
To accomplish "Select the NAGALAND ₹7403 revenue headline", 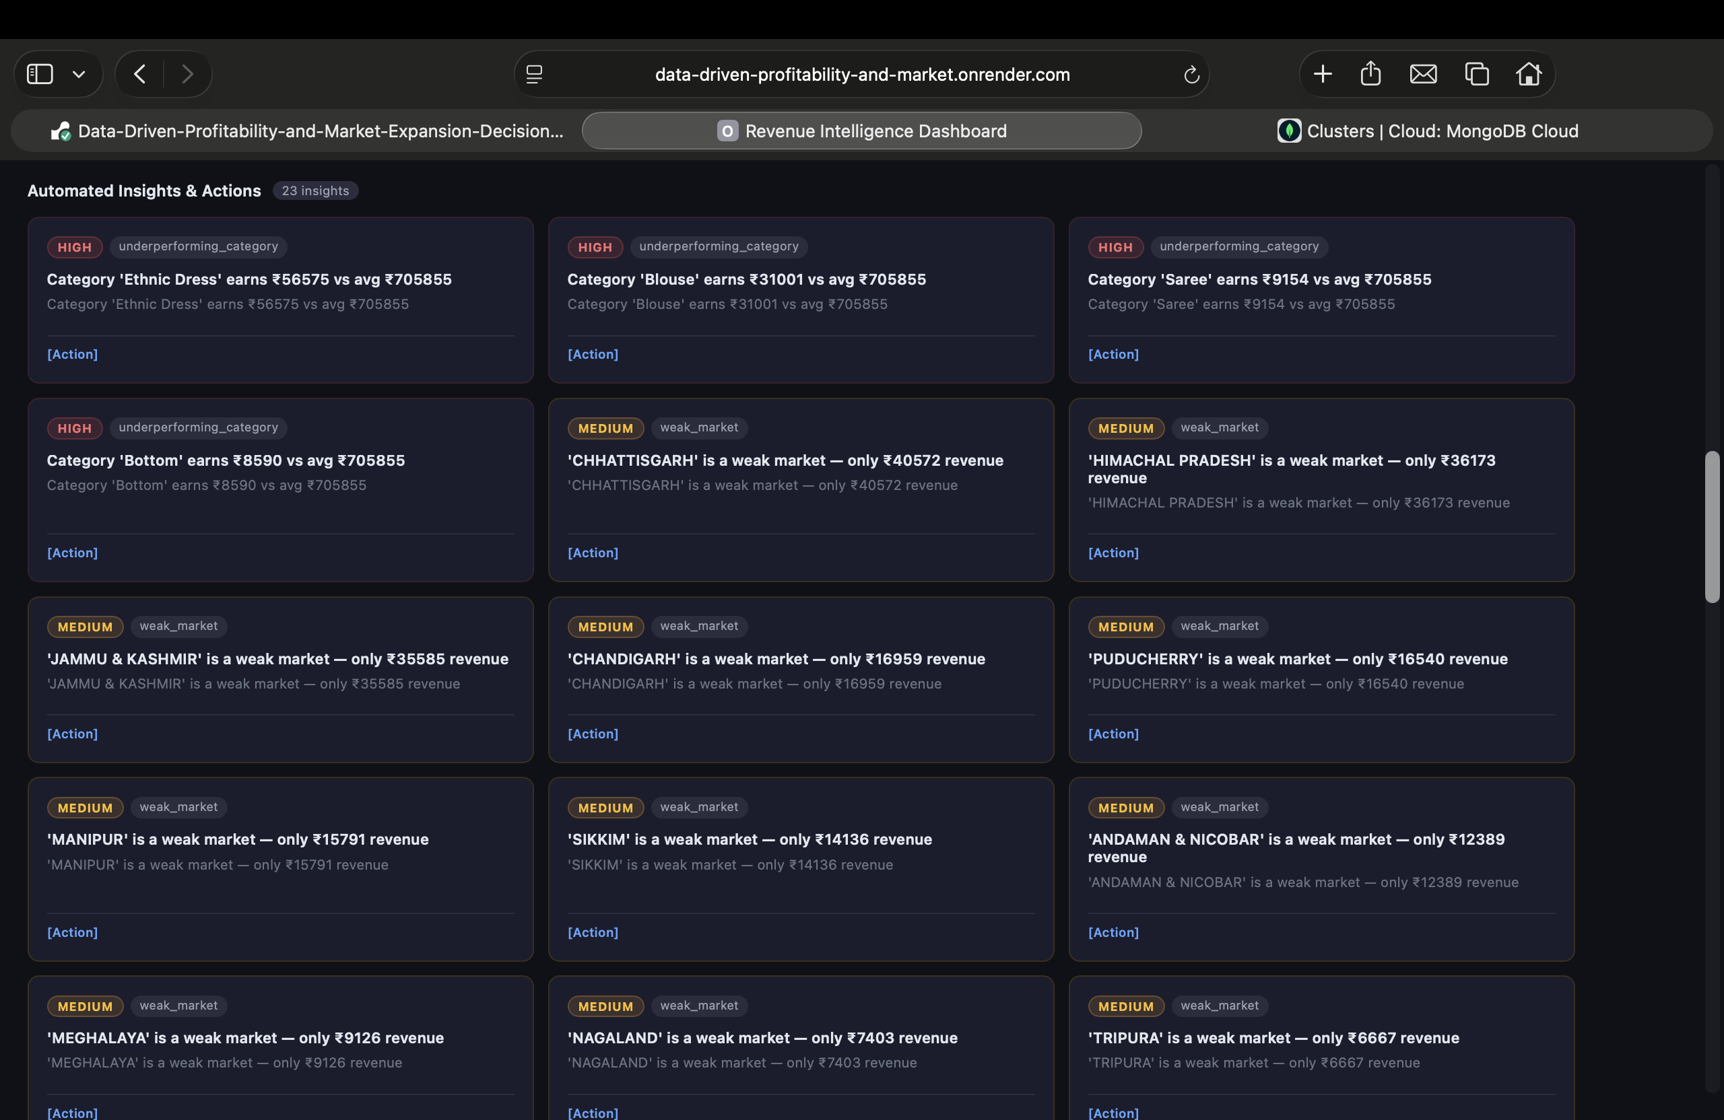I will pyautogui.click(x=762, y=1037).
